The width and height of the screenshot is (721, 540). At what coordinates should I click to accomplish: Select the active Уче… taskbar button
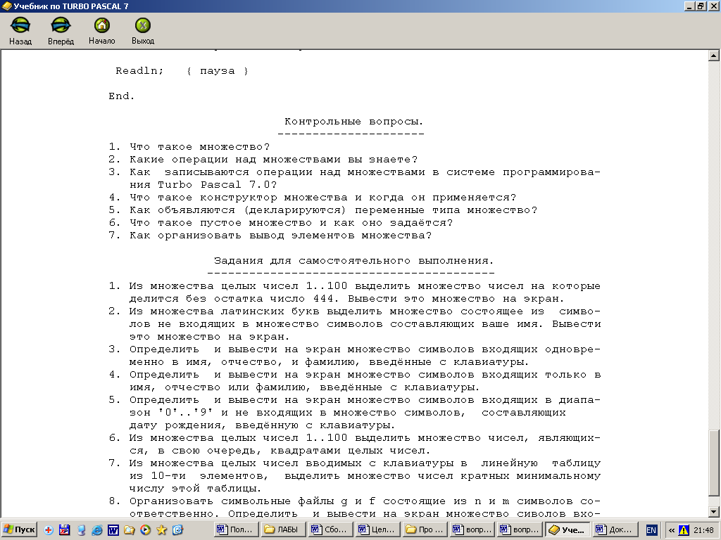coord(568,529)
